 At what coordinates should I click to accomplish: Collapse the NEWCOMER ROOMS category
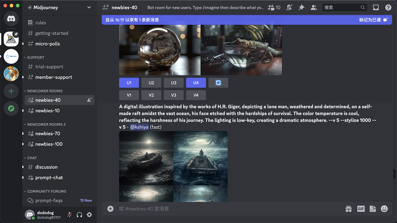point(45,91)
